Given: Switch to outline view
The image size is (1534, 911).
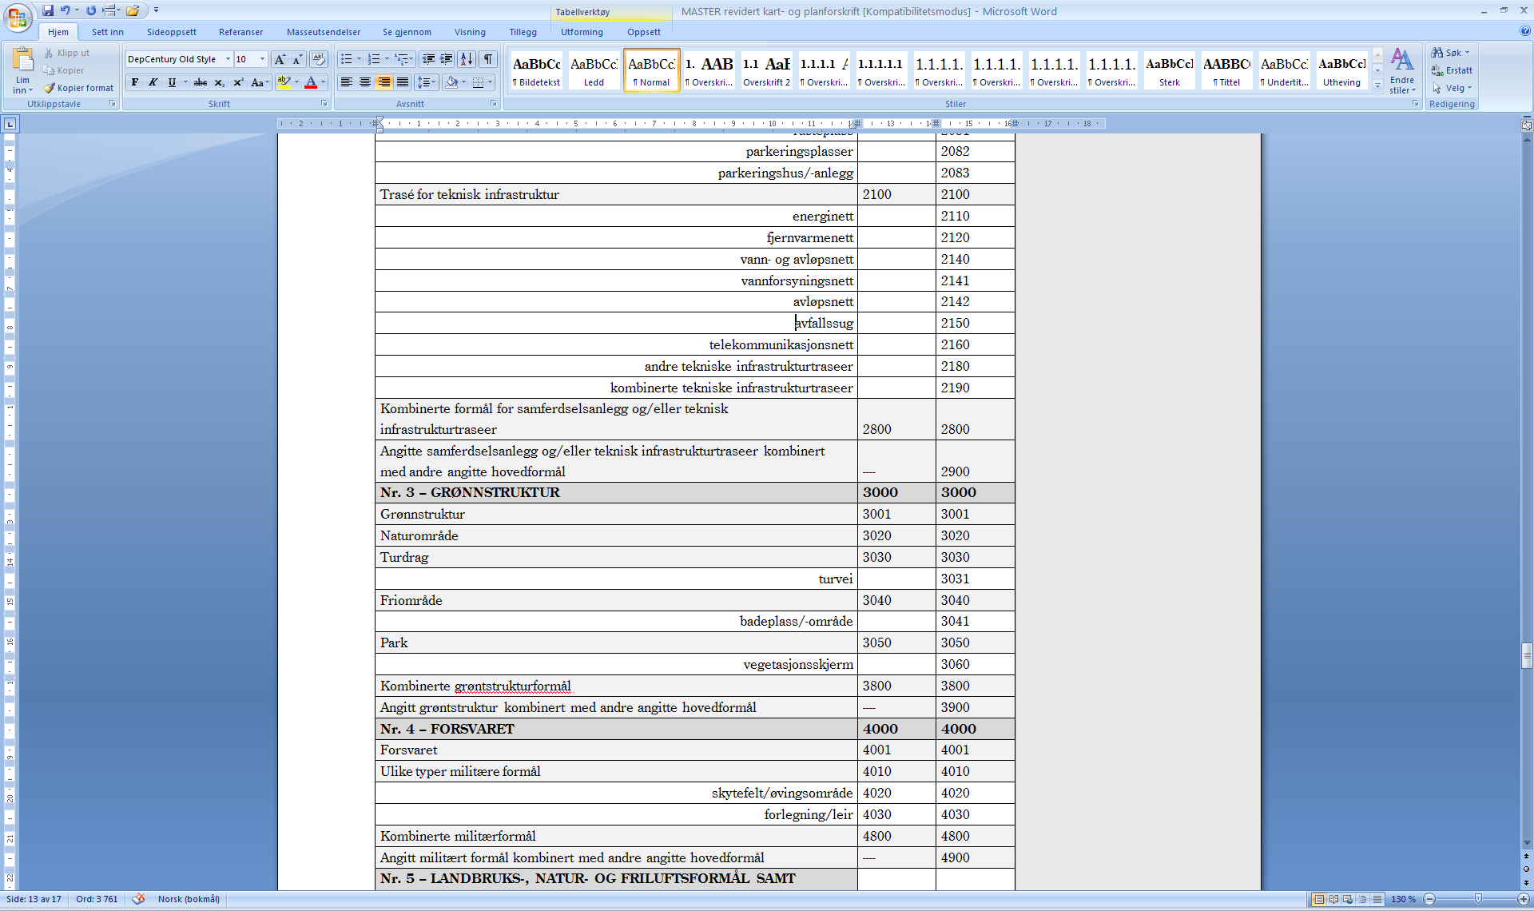Looking at the screenshot, I should pyautogui.click(x=1363, y=899).
